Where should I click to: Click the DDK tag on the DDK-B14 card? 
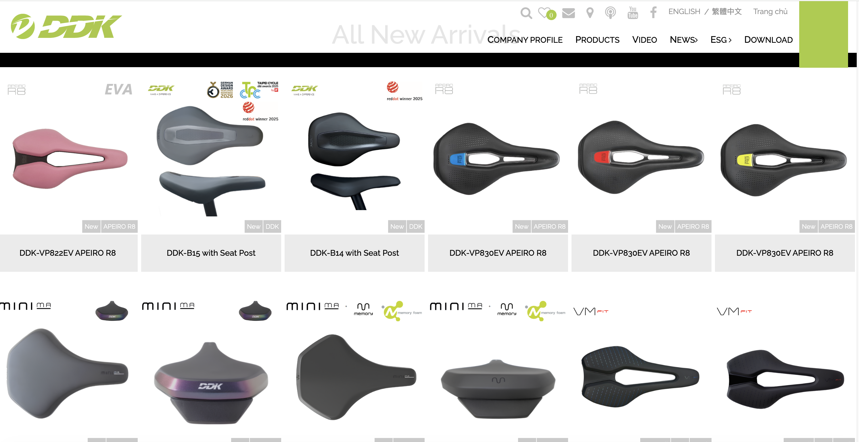tap(416, 227)
